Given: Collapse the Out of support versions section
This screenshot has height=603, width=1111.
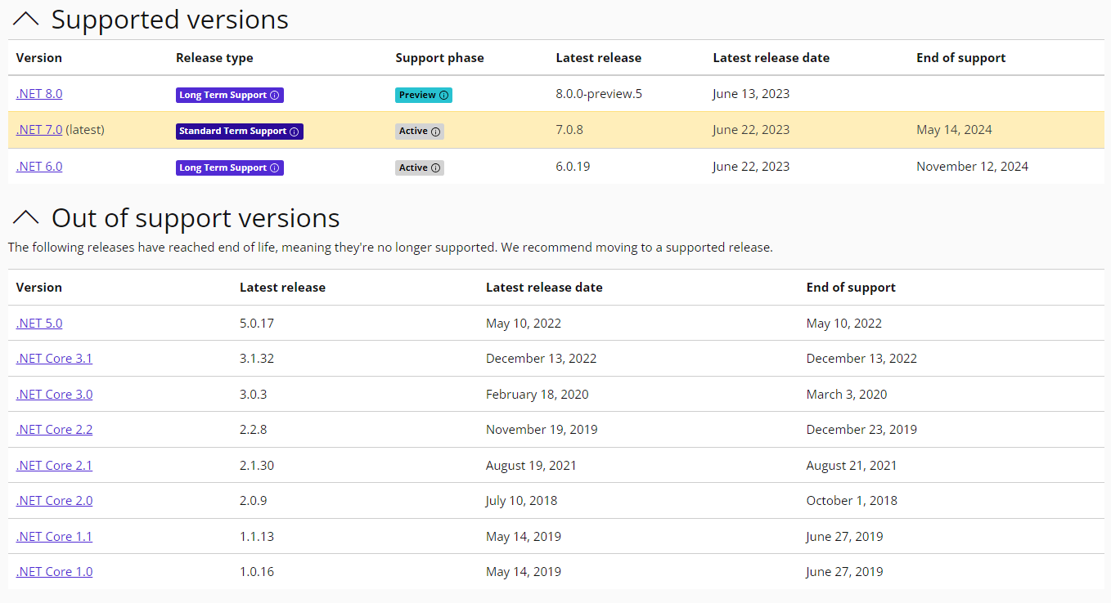Looking at the screenshot, I should pyautogui.click(x=26, y=217).
